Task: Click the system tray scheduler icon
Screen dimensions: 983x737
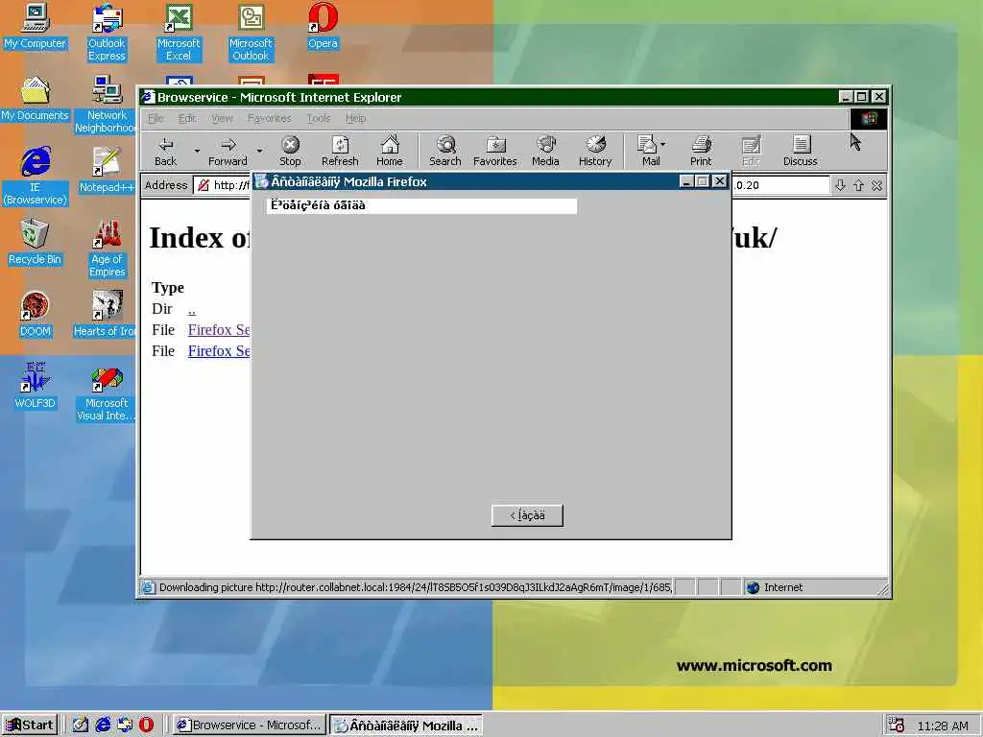Action: coord(897,725)
